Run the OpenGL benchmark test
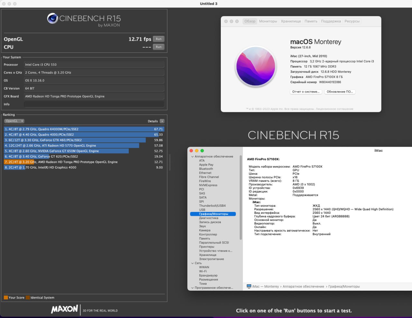Screen dimensions: 412x318 pos(159,39)
